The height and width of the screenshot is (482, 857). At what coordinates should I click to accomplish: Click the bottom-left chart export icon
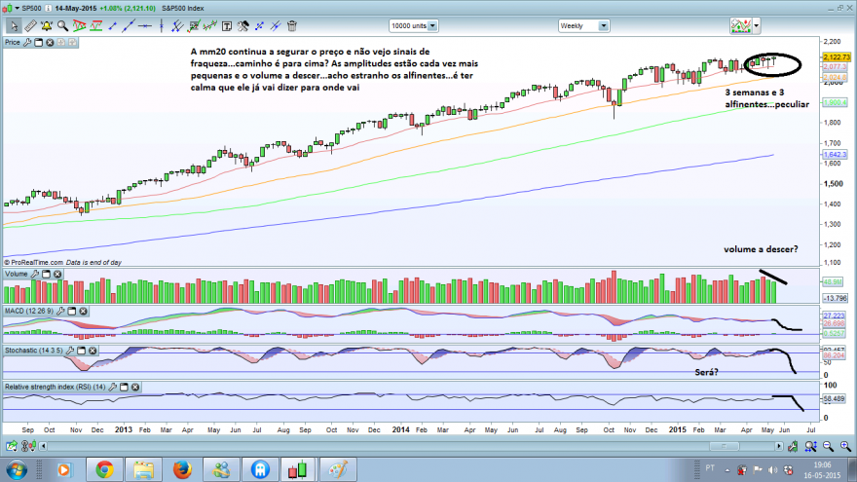(11, 447)
